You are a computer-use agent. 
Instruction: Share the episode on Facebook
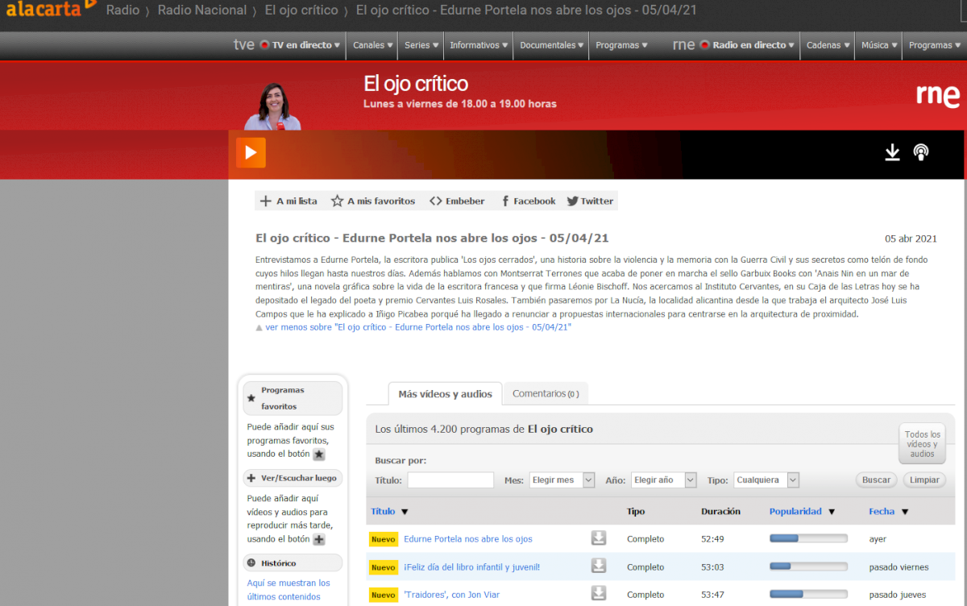[528, 201]
